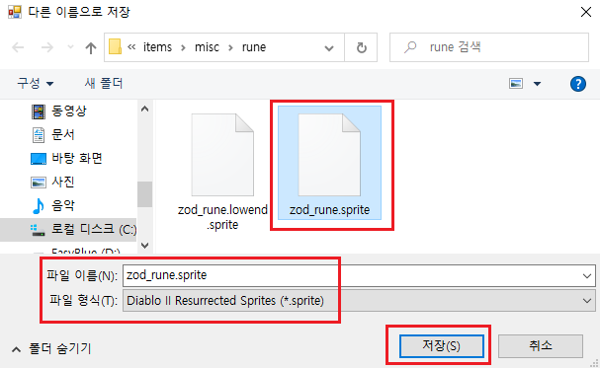Open the file name dropdown arrow
This screenshot has width=600, height=368.
586,275
